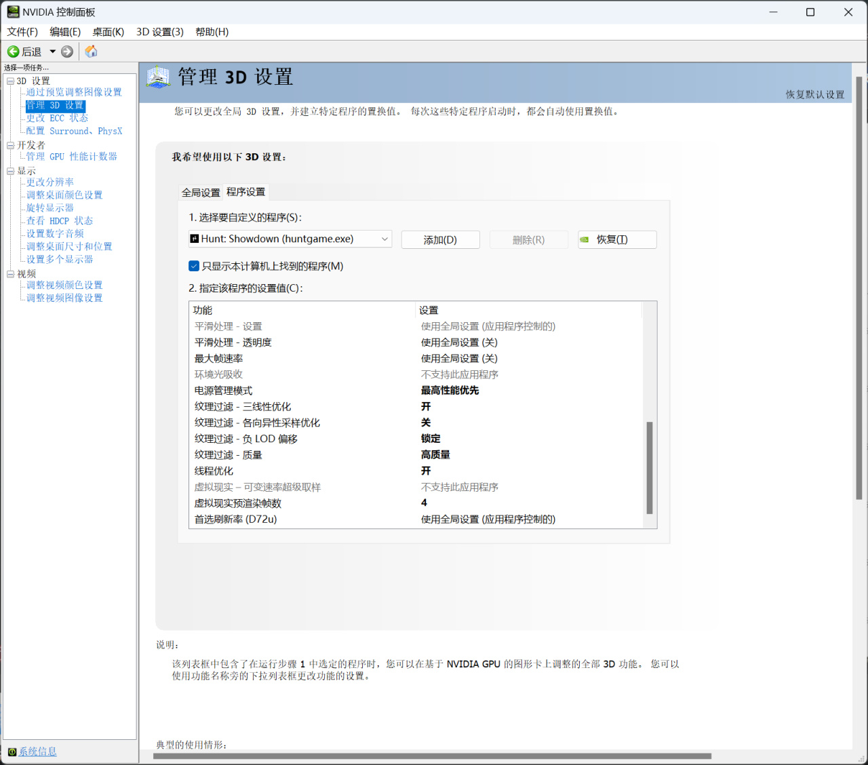Click the Forward arrow icon in toolbar
This screenshot has height=765, width=868.
pos(67,52)
